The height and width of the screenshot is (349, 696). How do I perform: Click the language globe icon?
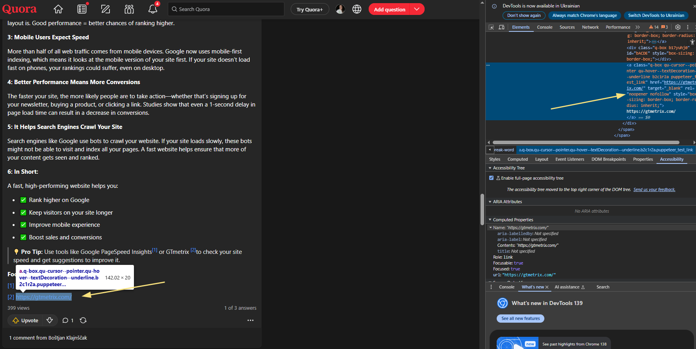[357, 9]
